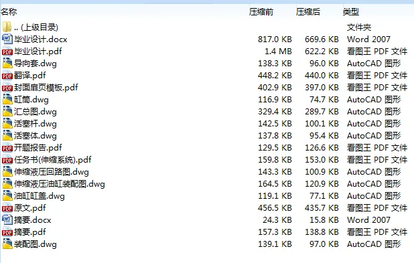Click the AutoCAD icon of 油缸缸盖.dwg
This screenshot has width=414, height=263.
click(7, 195)
